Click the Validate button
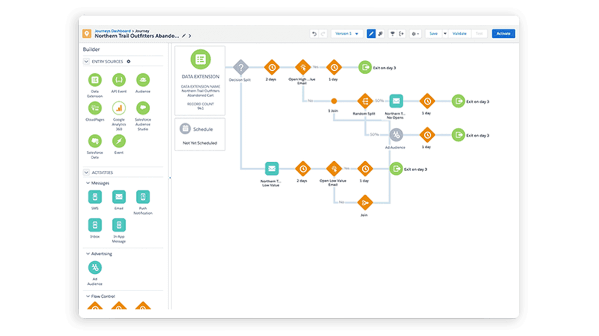 pyautogui.click(x=459, y=34)
